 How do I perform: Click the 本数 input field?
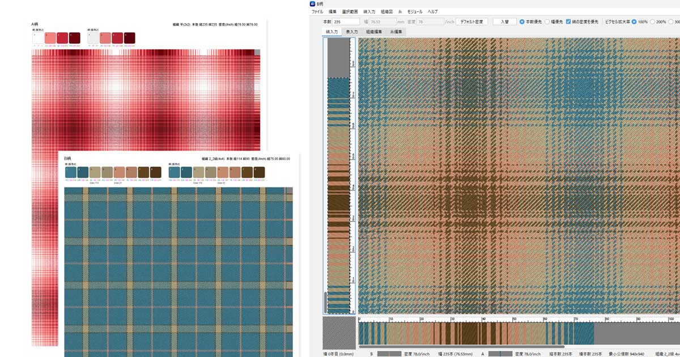(346, 22)
